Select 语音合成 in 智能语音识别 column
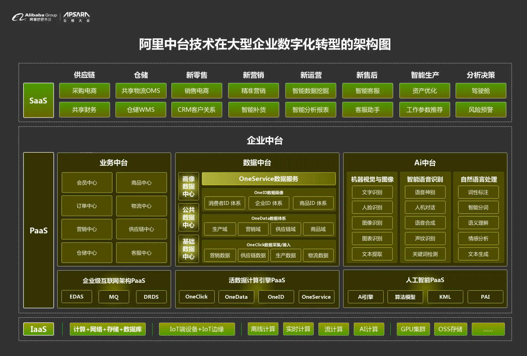The image size is (527, 356). (x=425, y=223)
